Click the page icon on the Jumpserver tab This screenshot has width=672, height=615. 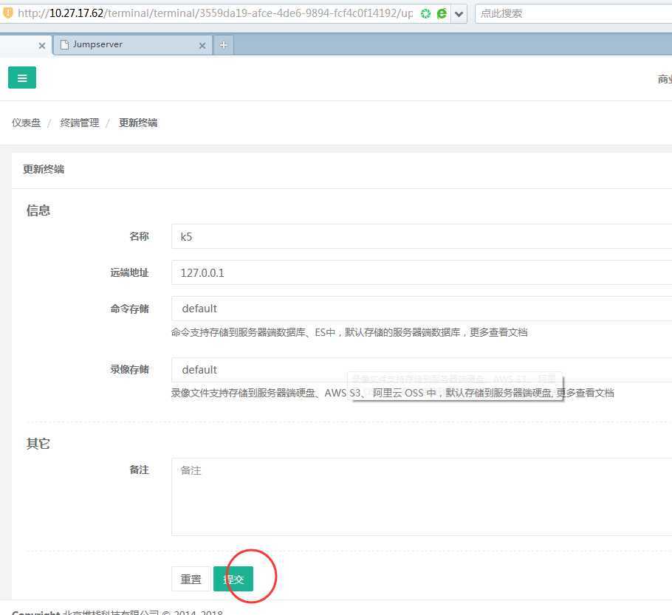tap(64, 44)
